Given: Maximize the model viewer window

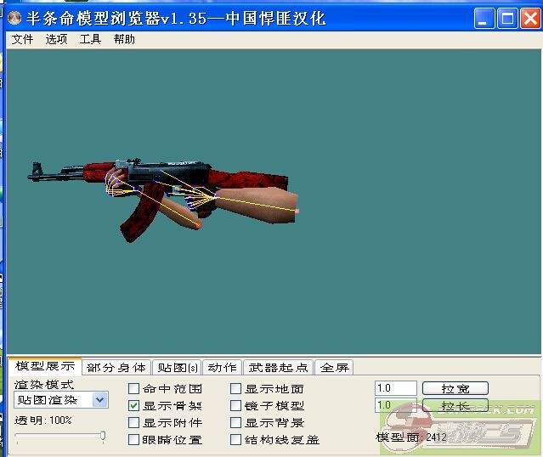Looking at the screenshot, I should pos(507,18).
